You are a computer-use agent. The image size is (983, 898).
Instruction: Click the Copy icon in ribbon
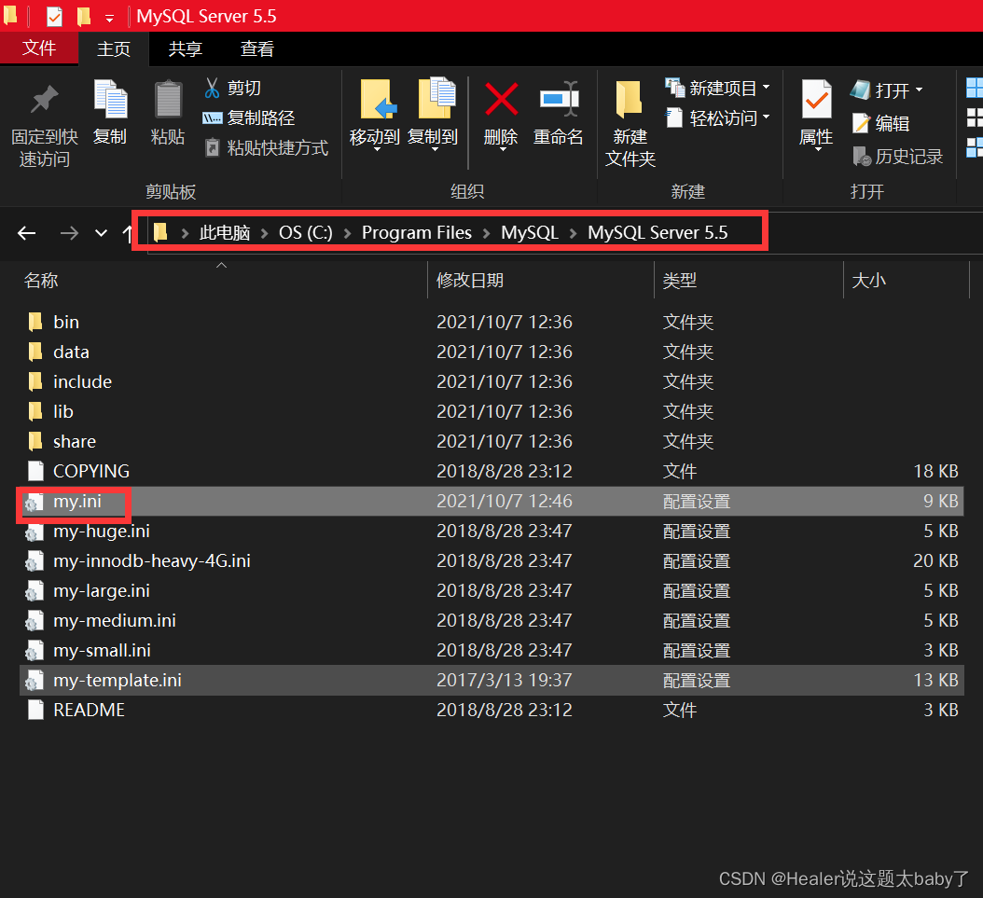(110, 99)
